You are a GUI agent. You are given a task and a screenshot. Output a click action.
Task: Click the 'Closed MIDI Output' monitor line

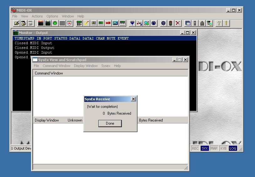[34, 48]
